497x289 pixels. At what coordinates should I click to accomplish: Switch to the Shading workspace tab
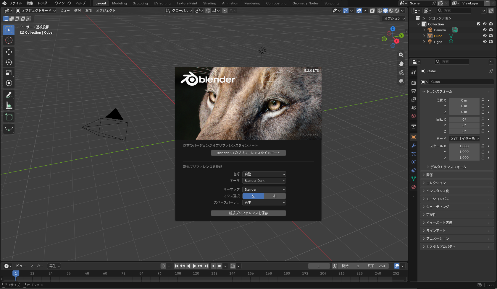[x=209, y=3]
